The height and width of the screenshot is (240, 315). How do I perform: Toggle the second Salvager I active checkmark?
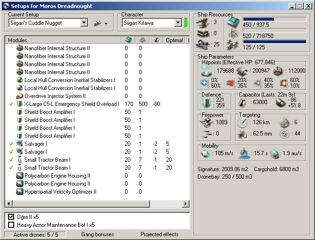[11, 152]
